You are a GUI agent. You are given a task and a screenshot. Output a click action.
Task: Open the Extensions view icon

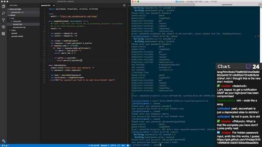(3, 33)
